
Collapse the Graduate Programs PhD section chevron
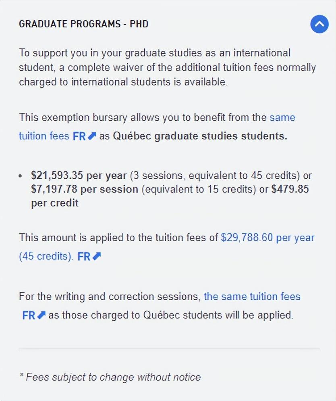click(x=319, y=24)
